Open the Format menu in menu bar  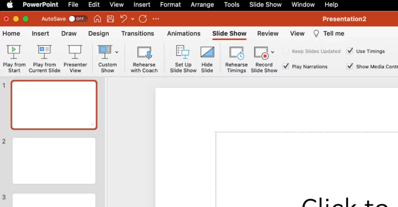[x=170, y=5]
